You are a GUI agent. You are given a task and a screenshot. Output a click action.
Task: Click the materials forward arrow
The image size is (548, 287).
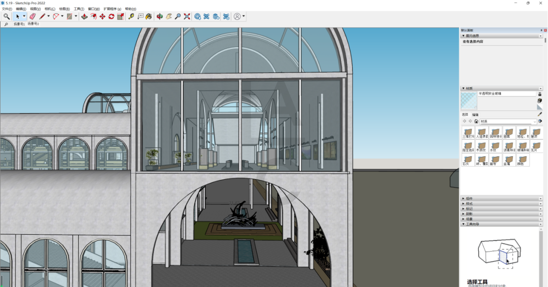(470, 121)
